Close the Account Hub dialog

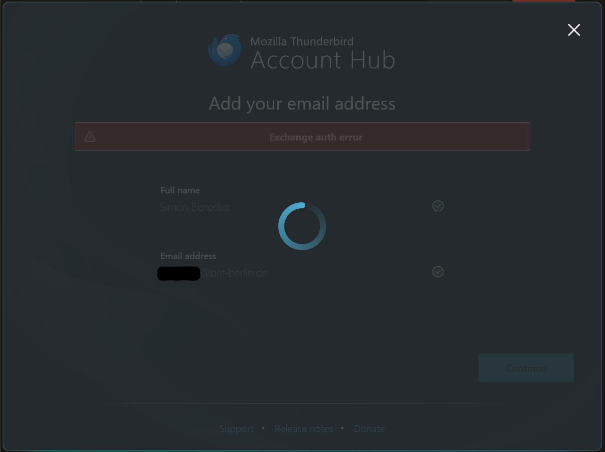[x=574, y=30]
